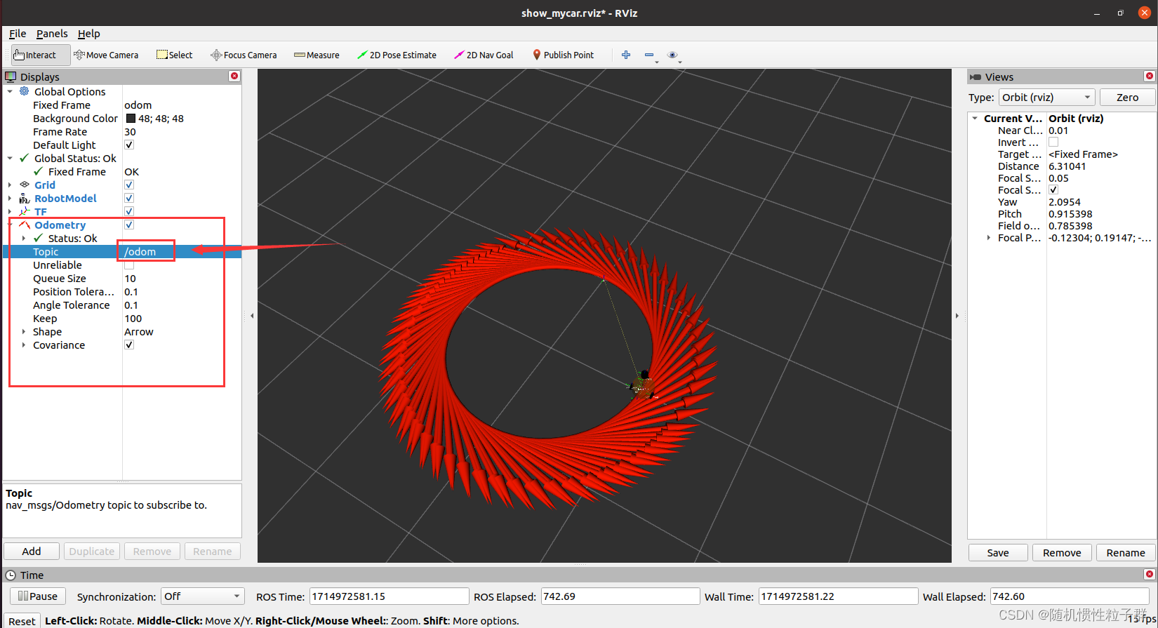The image size is (1158, 628).
Task: Expand the Focal Point row
Action: (x=989, y=237)
